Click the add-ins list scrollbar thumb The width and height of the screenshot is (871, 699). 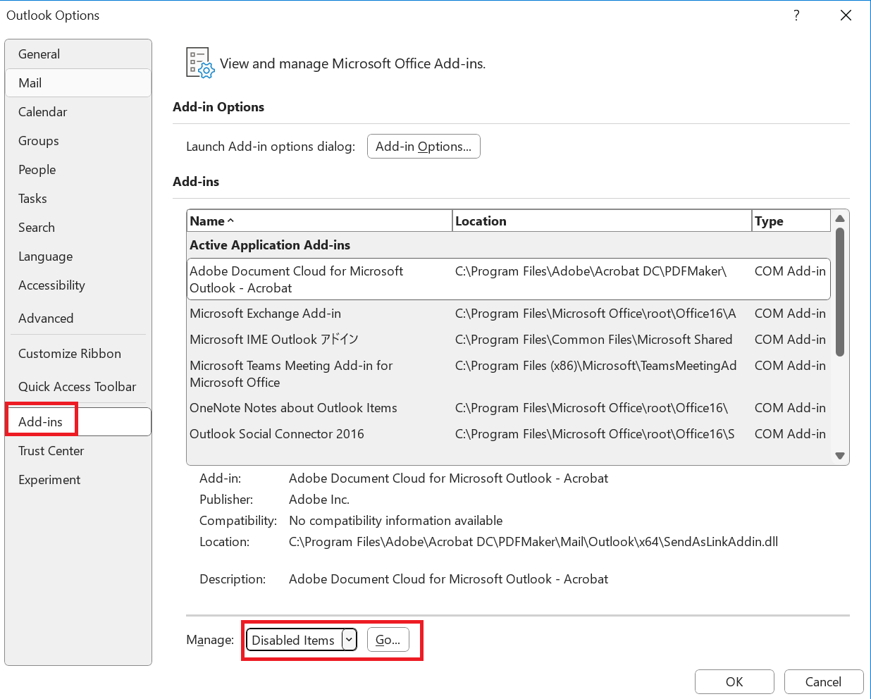point(840,292)
